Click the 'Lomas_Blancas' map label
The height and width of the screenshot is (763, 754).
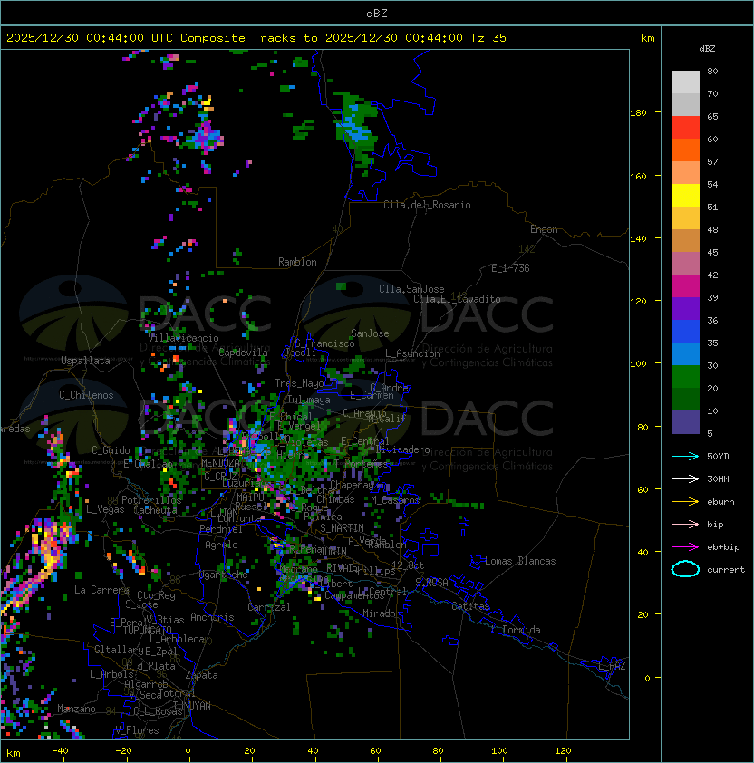[520, 561]
